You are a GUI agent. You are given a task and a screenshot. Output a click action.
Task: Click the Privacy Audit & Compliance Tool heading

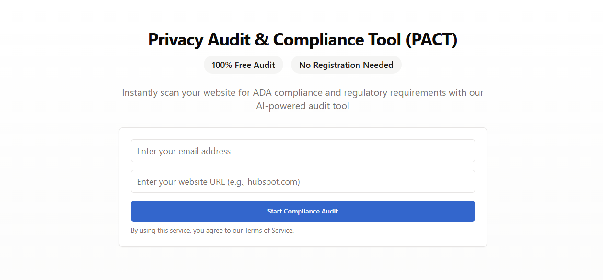click(x=302, y=39)
